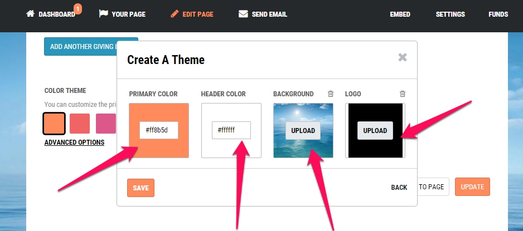Remove logo using trash icon
The image size is (523, 231).
pyautogui.click(x=403, y=94)
